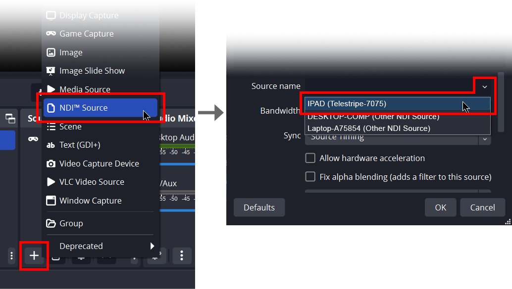Screen dimensions: 512x289
Task: Click the gamepad icon in the sources list
Action: (33, 139)
